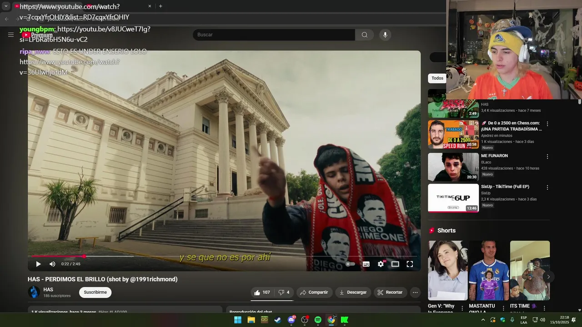Toggle subtitles/CC in the player
Viewport: 582px width, 327px height.
point(366,264)
